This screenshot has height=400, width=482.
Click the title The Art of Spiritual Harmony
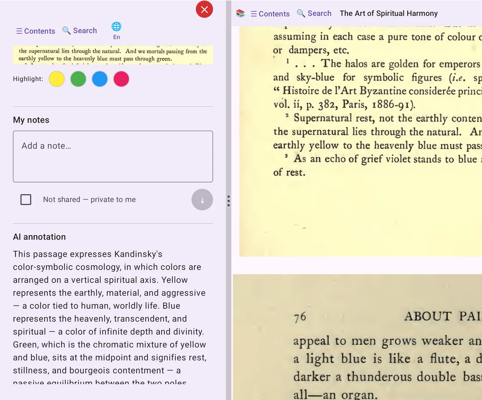(389, 14)
